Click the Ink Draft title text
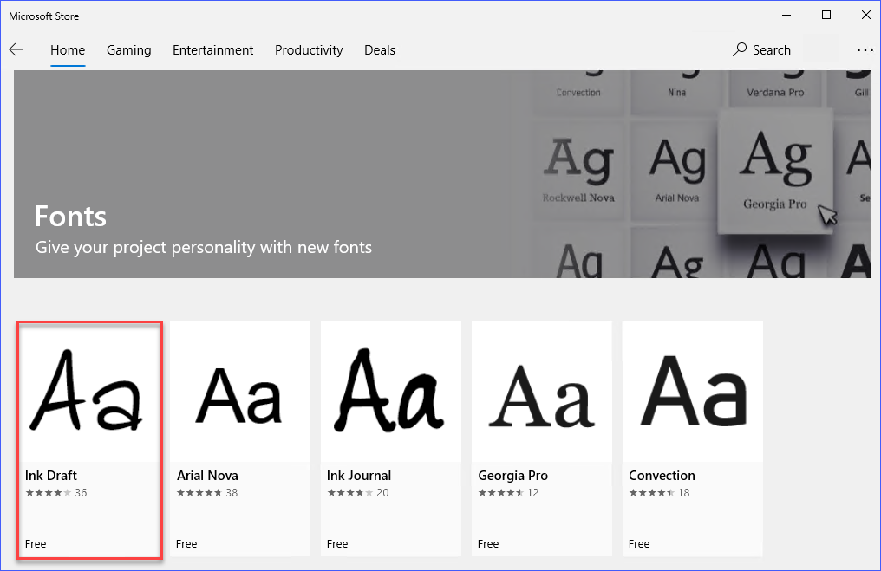 pos(51,476)
